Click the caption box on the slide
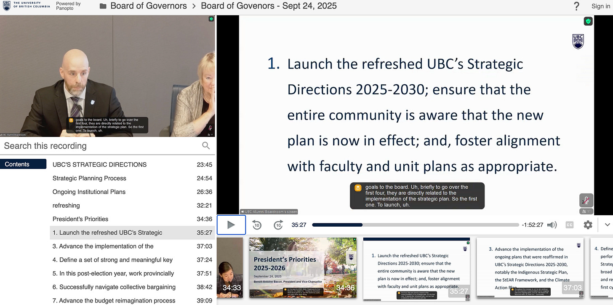Screen dimensions: 613x305 417,196
